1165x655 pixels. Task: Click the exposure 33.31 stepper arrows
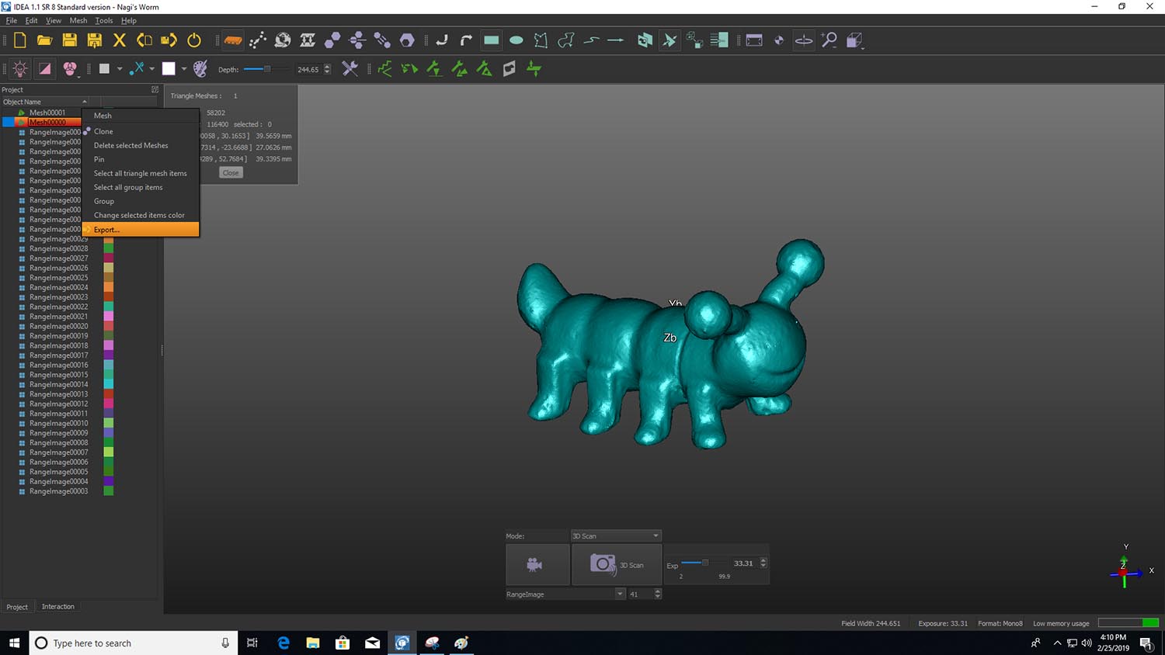coord(763,563)
